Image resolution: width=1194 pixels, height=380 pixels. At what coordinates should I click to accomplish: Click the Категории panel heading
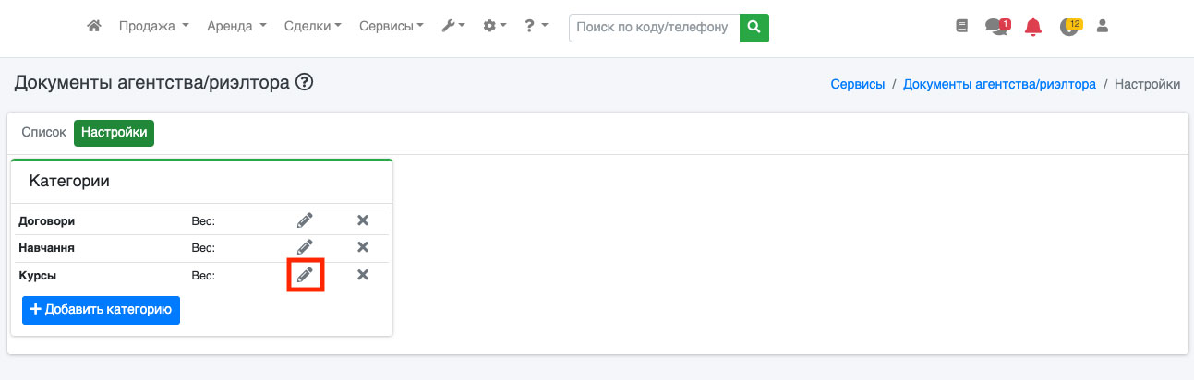[69, 182]
